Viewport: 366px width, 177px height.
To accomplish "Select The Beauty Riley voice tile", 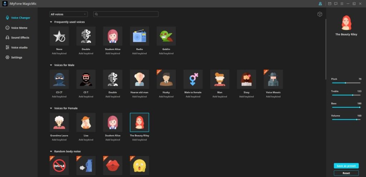I will [139, 122].
